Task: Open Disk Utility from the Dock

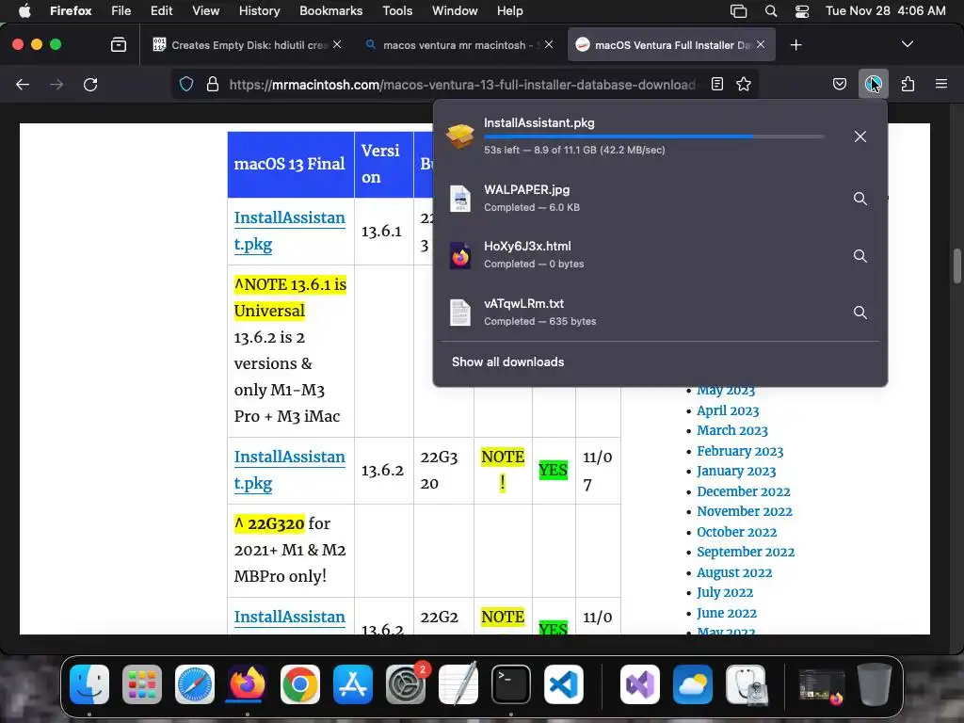Action: click(x=746, y=684)
